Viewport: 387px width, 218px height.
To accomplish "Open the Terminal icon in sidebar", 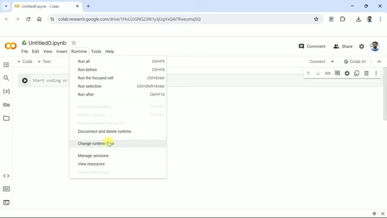I will coord(7,202).
